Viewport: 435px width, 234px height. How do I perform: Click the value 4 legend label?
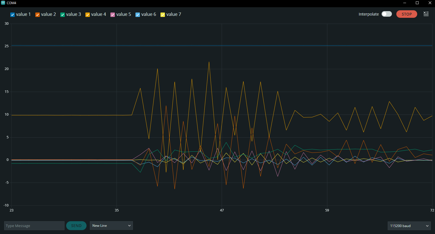98,14
